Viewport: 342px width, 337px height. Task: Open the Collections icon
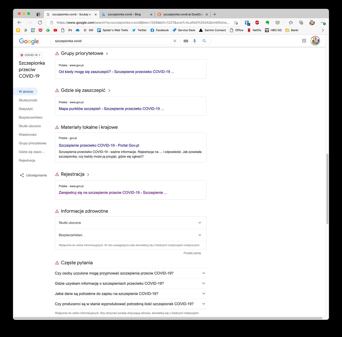click(301, 23)
